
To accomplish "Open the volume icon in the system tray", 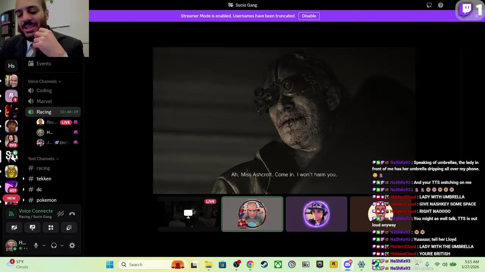I will (x=445, y=264).
